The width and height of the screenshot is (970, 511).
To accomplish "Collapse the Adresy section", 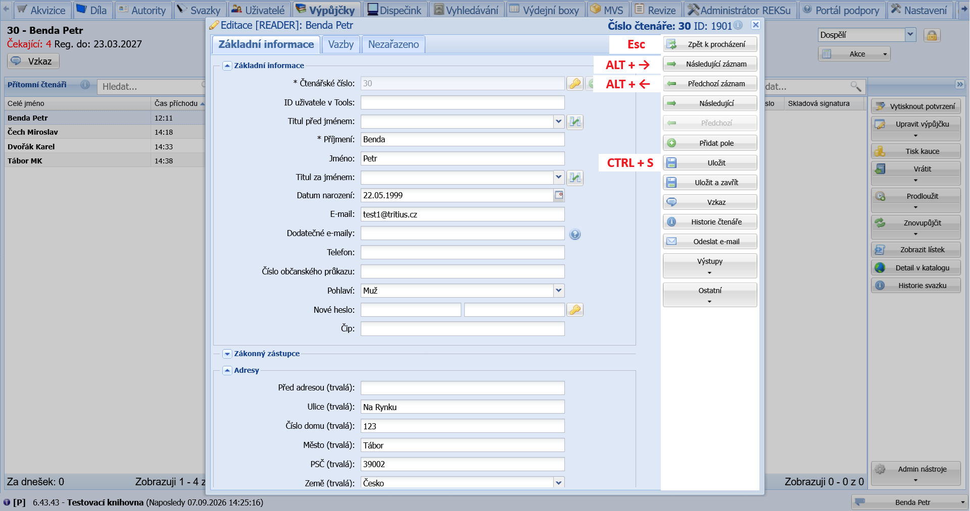I will (x=227, y=371).
